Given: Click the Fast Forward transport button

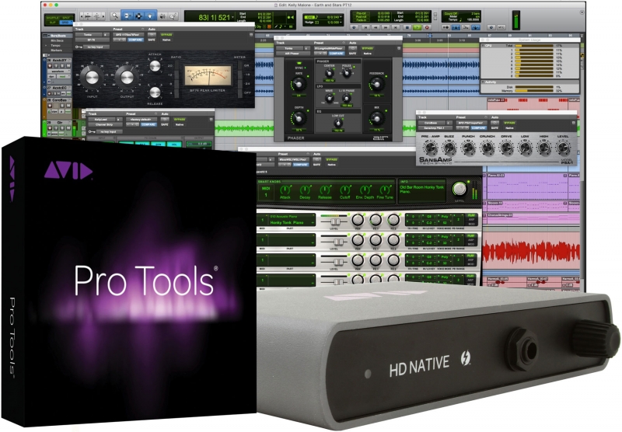Looking at the screenshot, I should [x=386, y=27].
